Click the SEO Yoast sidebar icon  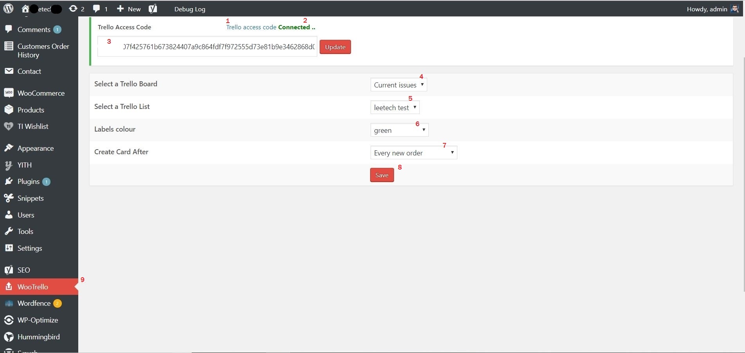(9, 270)
